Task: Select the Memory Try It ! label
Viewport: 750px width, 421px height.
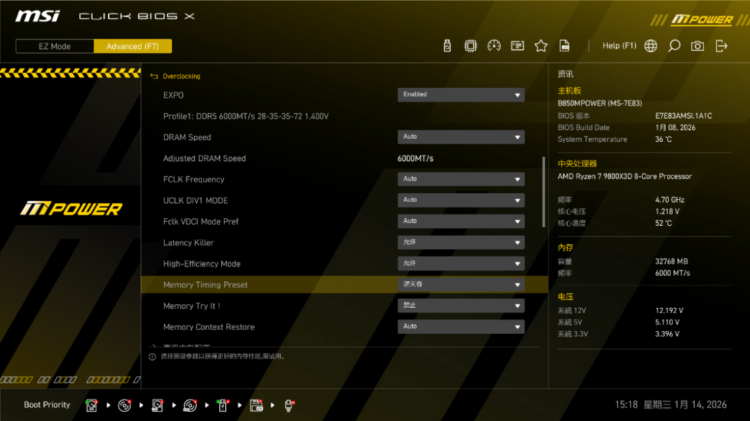Action: 192,306
